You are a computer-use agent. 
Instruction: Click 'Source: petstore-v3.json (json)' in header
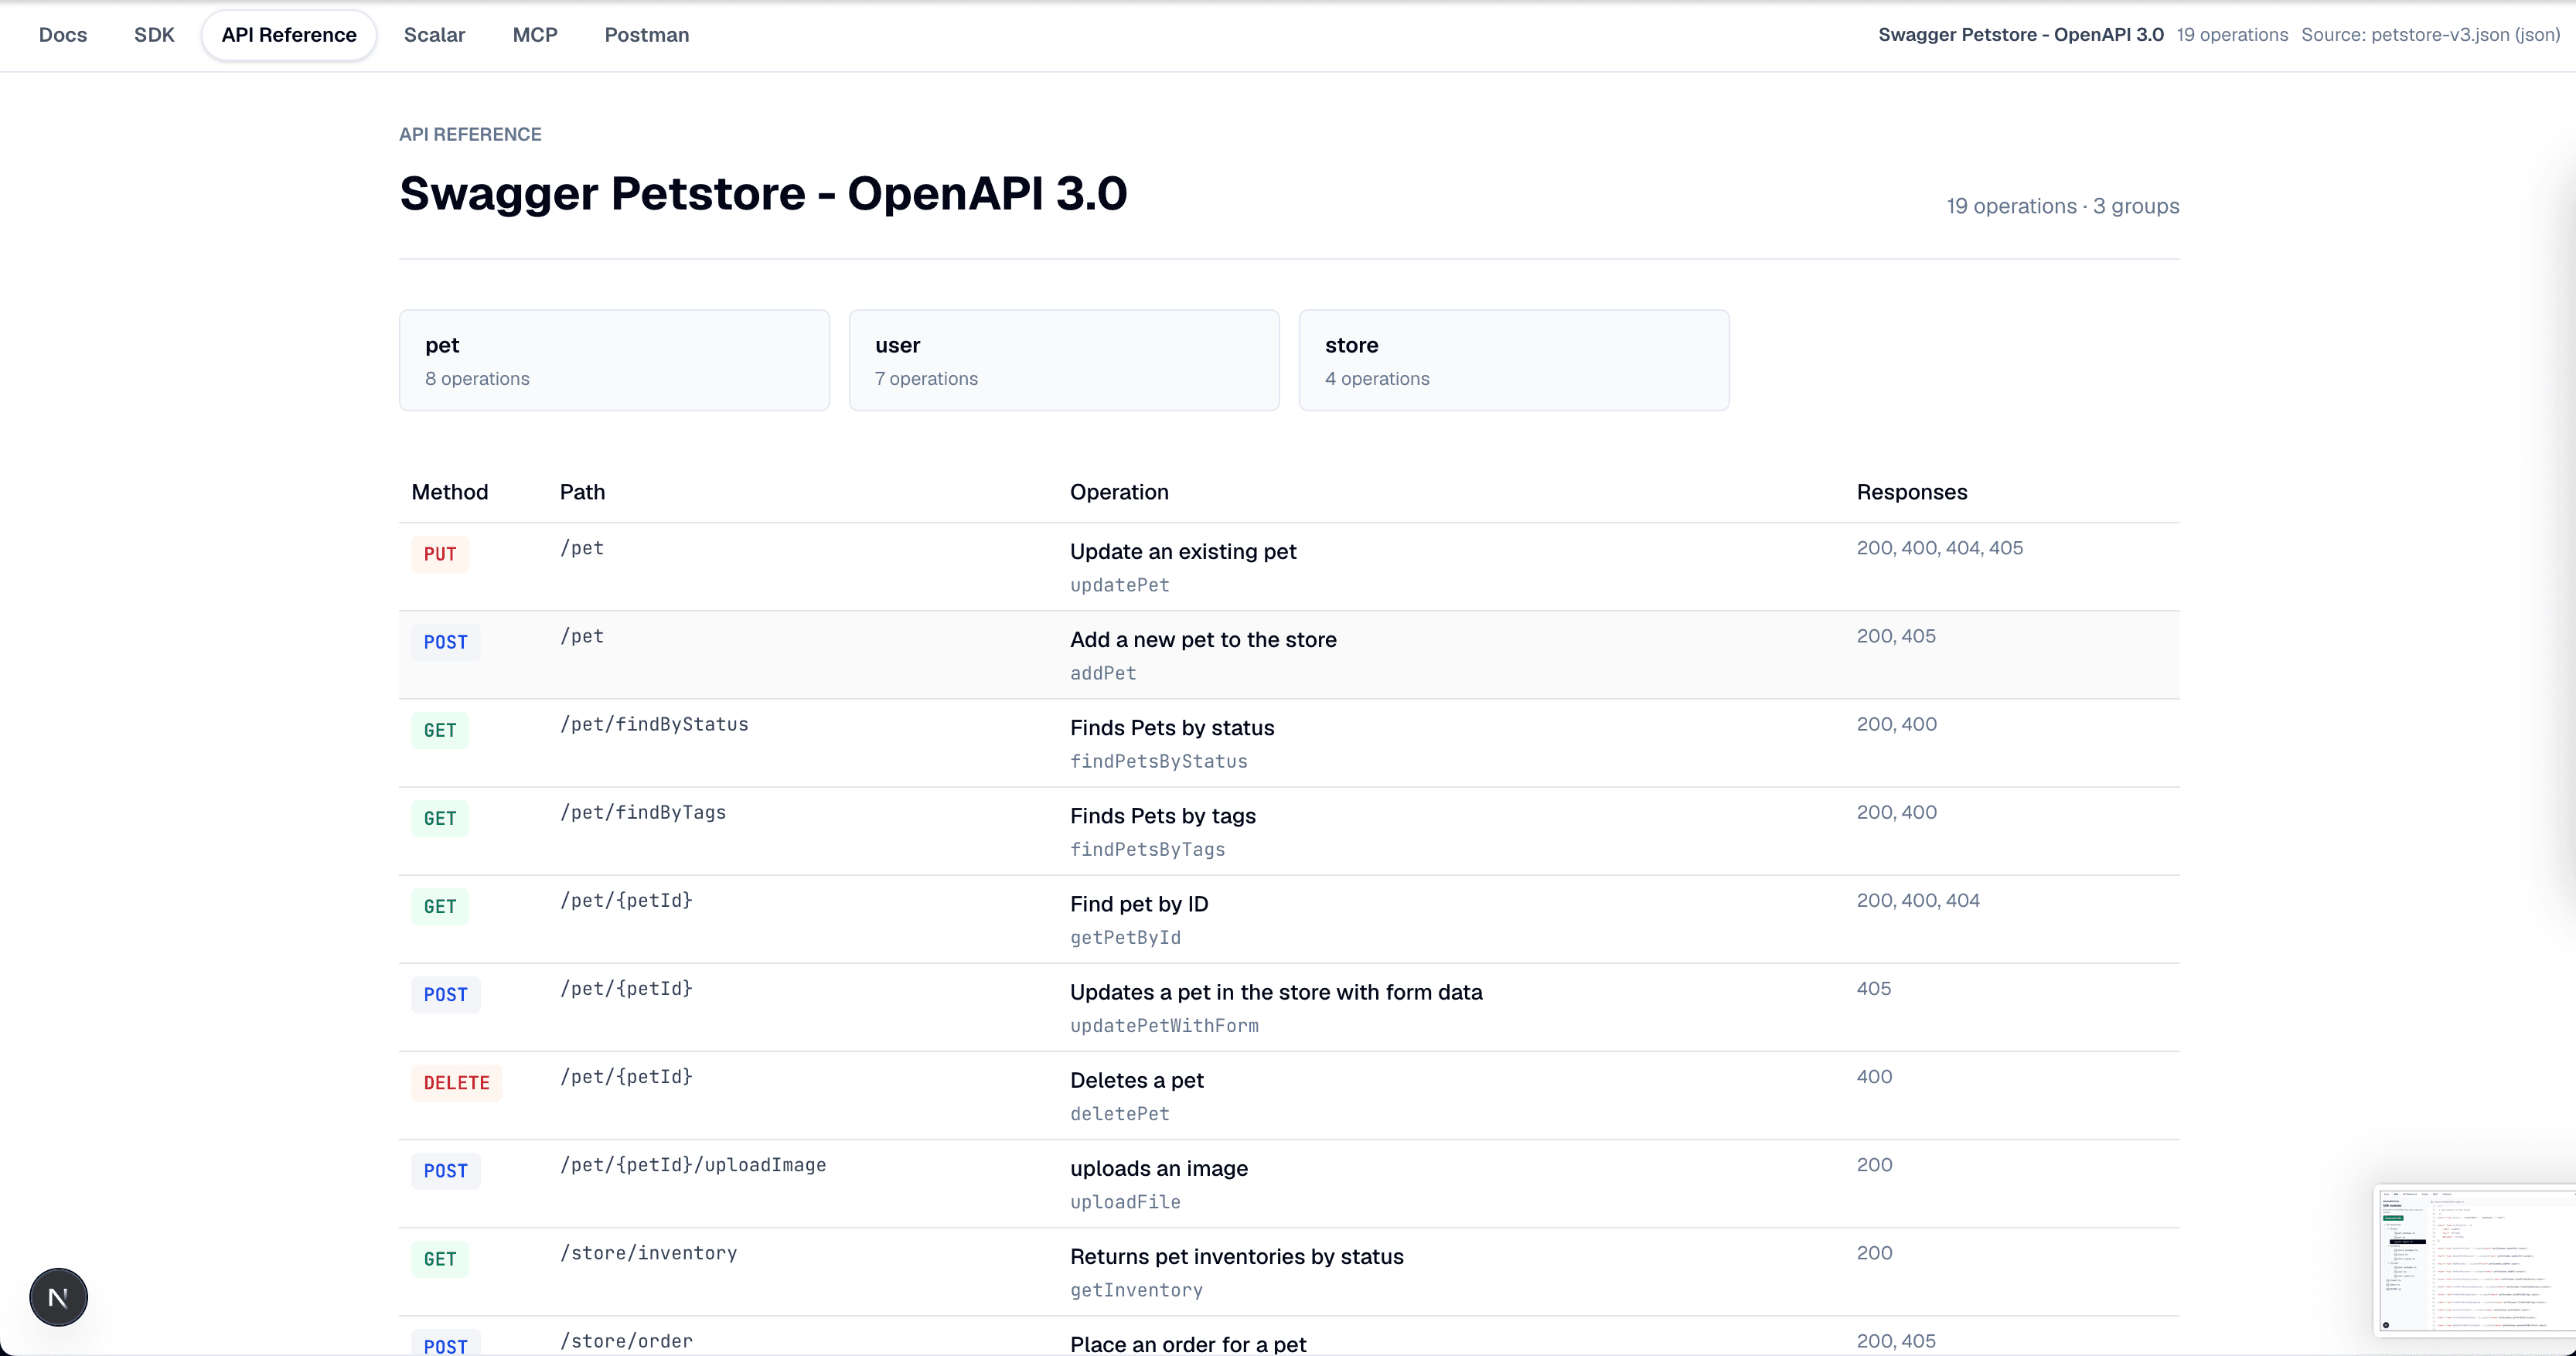tap(2430, 35)
